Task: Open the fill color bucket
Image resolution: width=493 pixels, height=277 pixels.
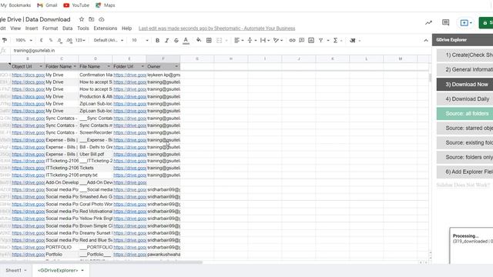Action: click(199, 40)
